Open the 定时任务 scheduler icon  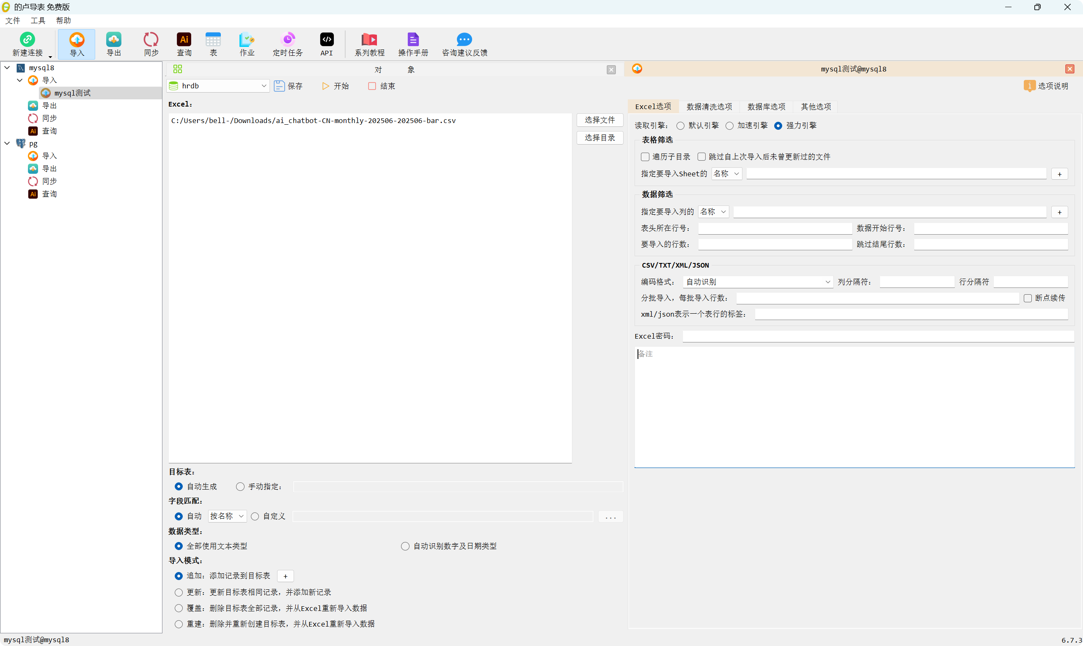click(287, 44)
